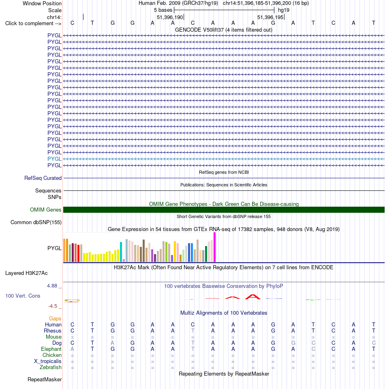Click 'Short Genetic Variants from dbSNP release 155'

(x=224, y=216)
